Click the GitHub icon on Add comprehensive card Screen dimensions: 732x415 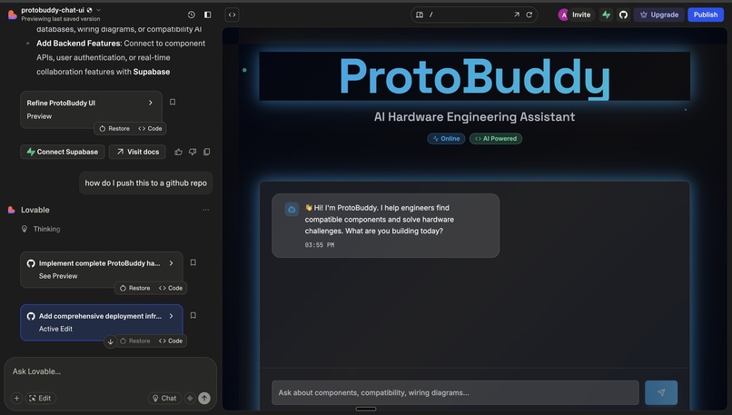[x=31, y=316]
